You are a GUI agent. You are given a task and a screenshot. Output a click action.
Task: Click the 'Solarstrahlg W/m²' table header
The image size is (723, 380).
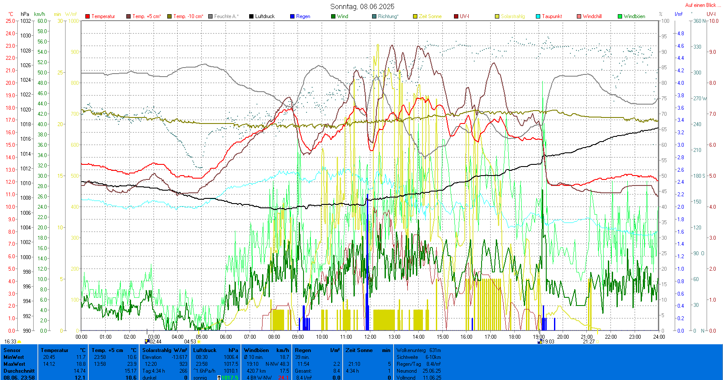165,350
